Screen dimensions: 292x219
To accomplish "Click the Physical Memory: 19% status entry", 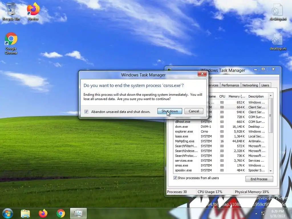I will [252, 192].
